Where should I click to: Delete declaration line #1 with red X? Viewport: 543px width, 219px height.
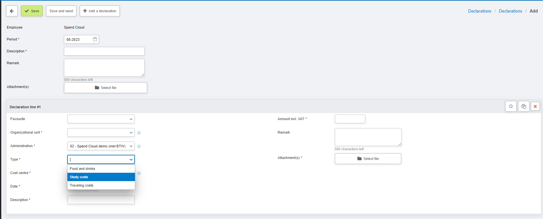click(x=535, y=106)
